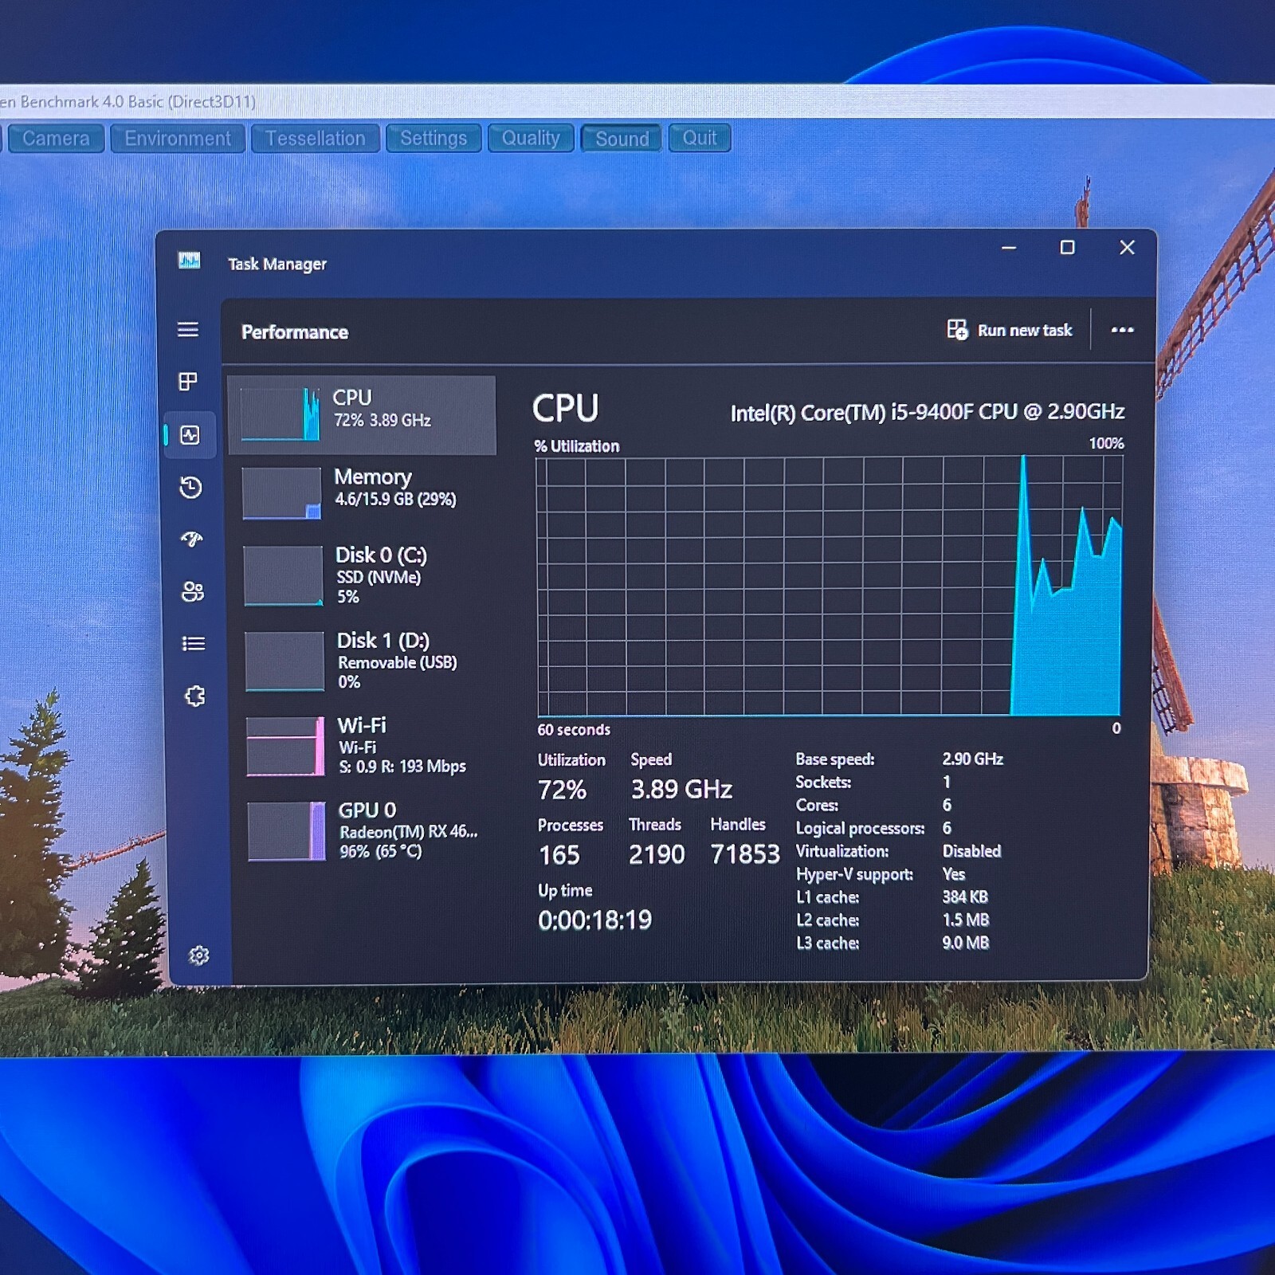Click the Memory mini graph thumbnail
The image size is (1275, 1275).
pyautogui.click(x=281, y=493)
